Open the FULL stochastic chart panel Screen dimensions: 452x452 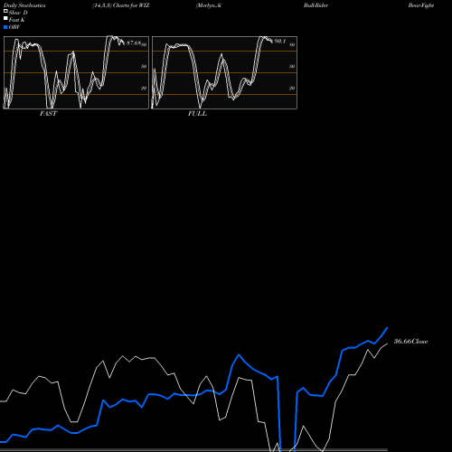[224, 72]
